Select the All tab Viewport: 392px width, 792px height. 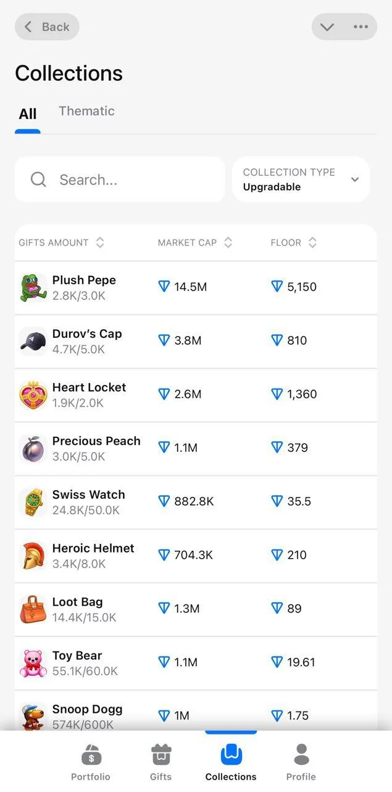click(28, 114)
